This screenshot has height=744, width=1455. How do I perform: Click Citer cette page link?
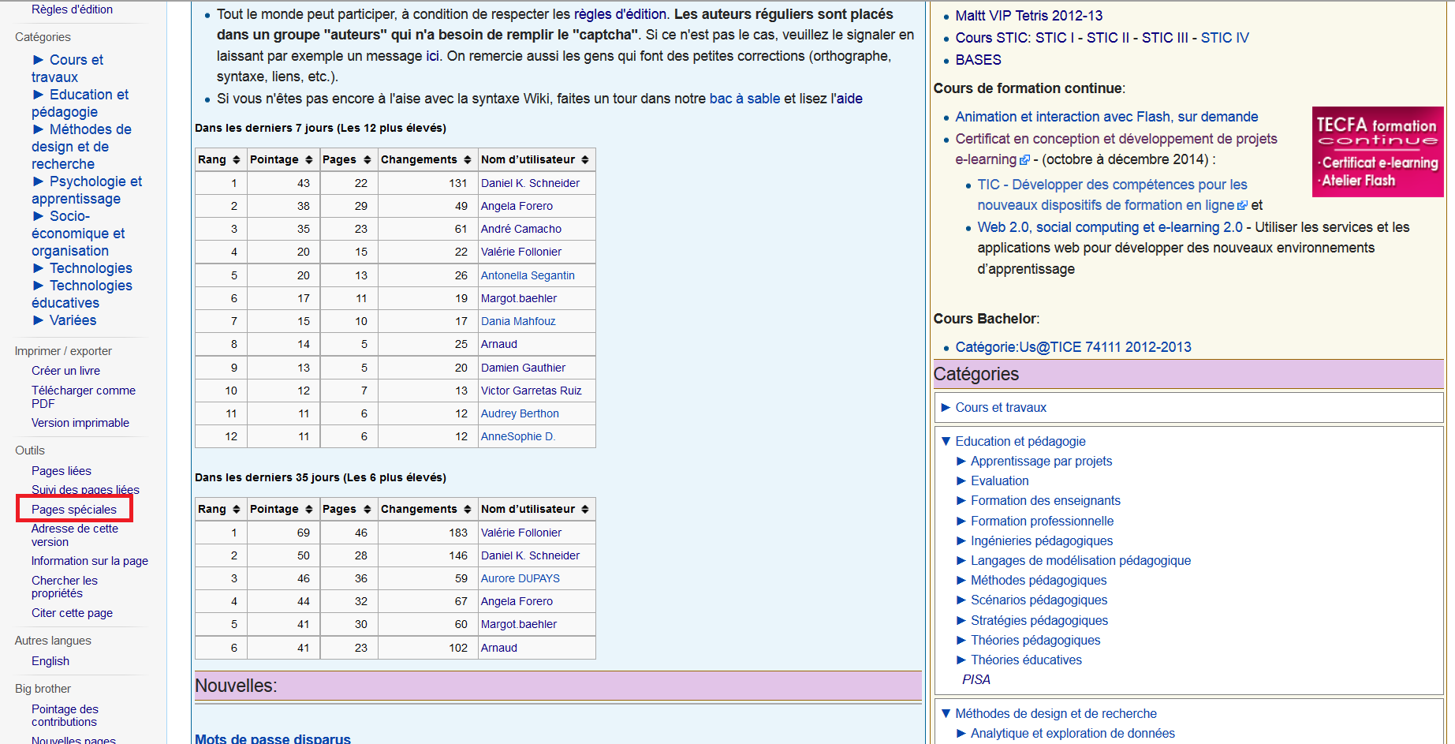(x=72, y=613)
